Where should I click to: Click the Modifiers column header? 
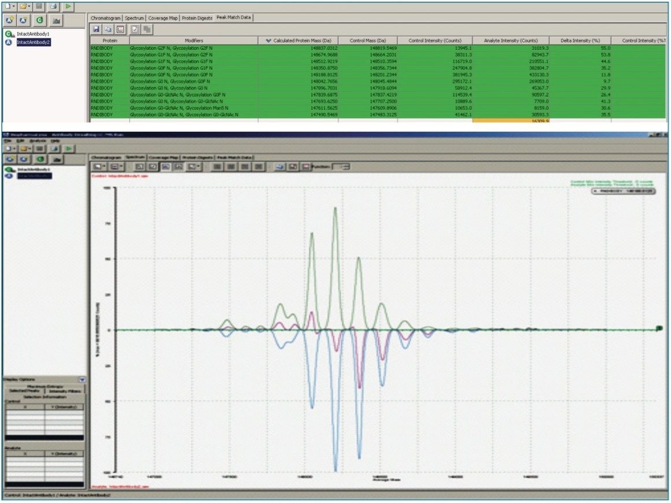194,40
